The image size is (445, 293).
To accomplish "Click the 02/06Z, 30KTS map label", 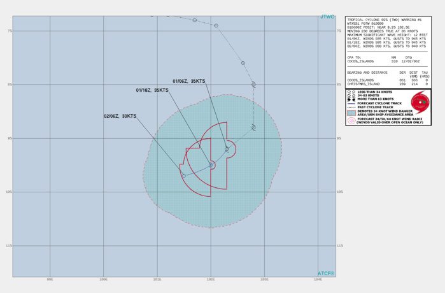I will (120, 116).
